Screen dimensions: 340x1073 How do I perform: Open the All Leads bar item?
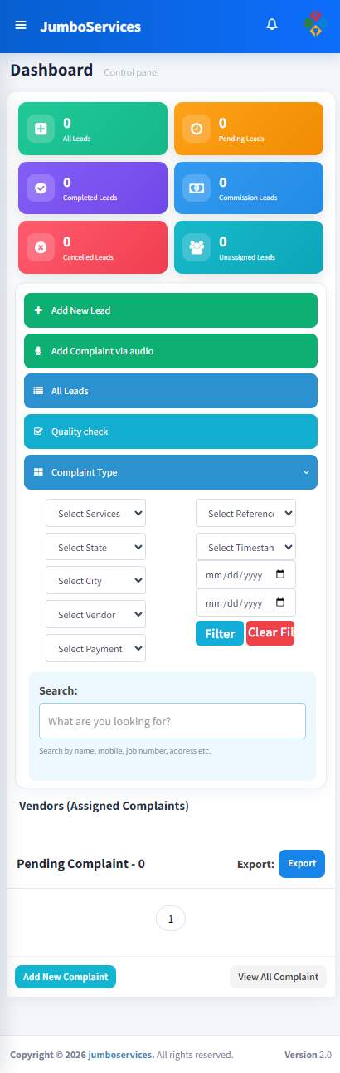[171, 391]
